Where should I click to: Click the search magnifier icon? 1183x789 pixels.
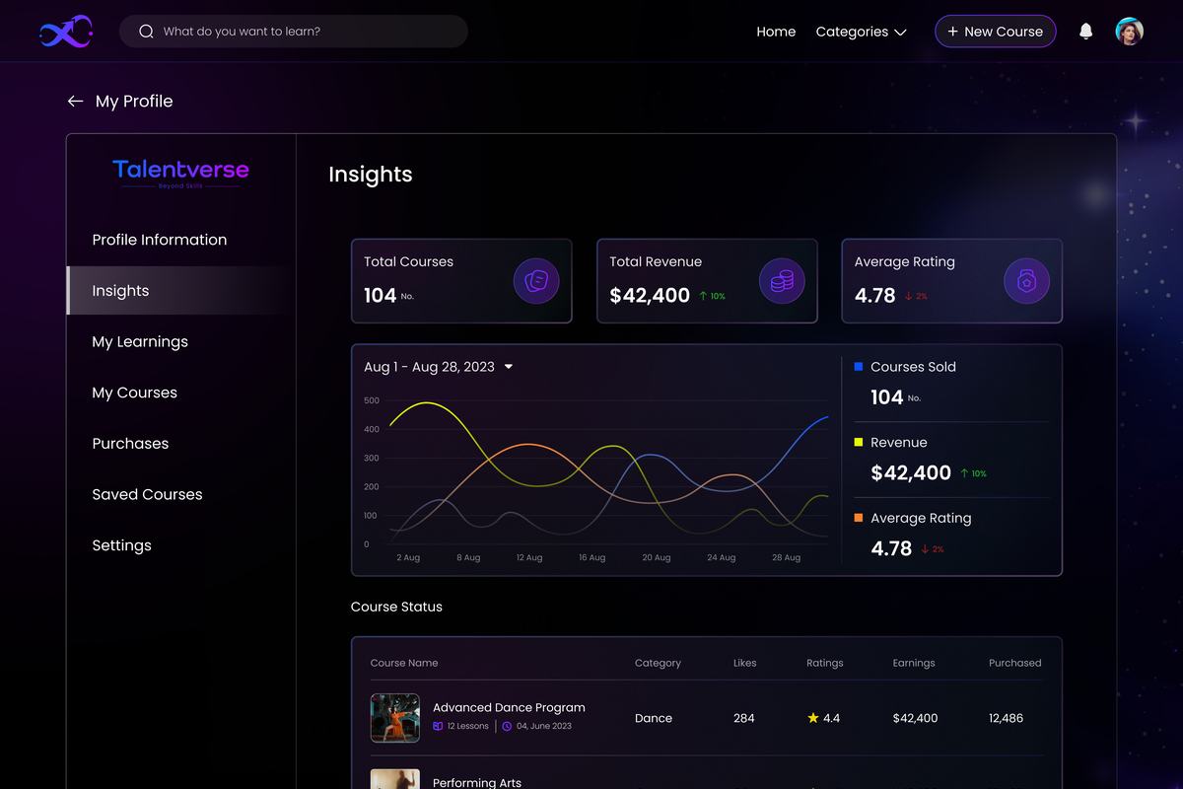coord(146,32)
